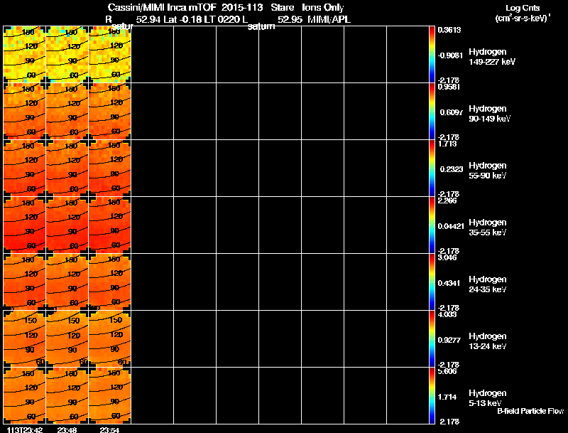Select the 'Hydrogen 149-227 keV' label
Viewport: 568px width, 433px height.
492,57
